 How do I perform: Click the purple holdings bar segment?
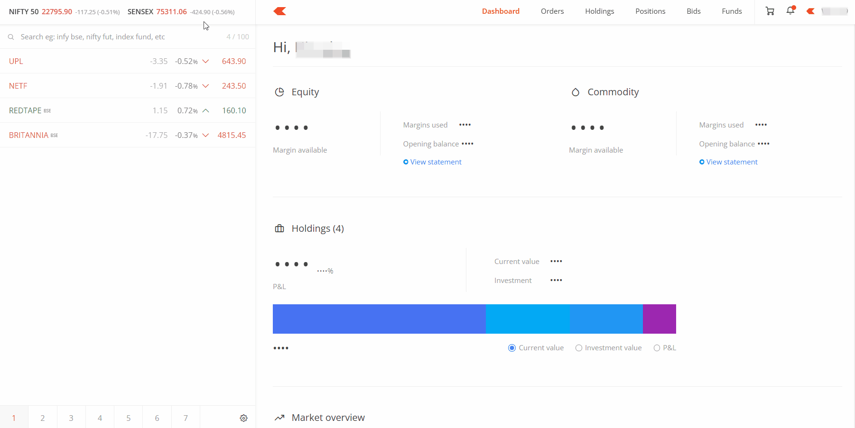tap(660, 319)
